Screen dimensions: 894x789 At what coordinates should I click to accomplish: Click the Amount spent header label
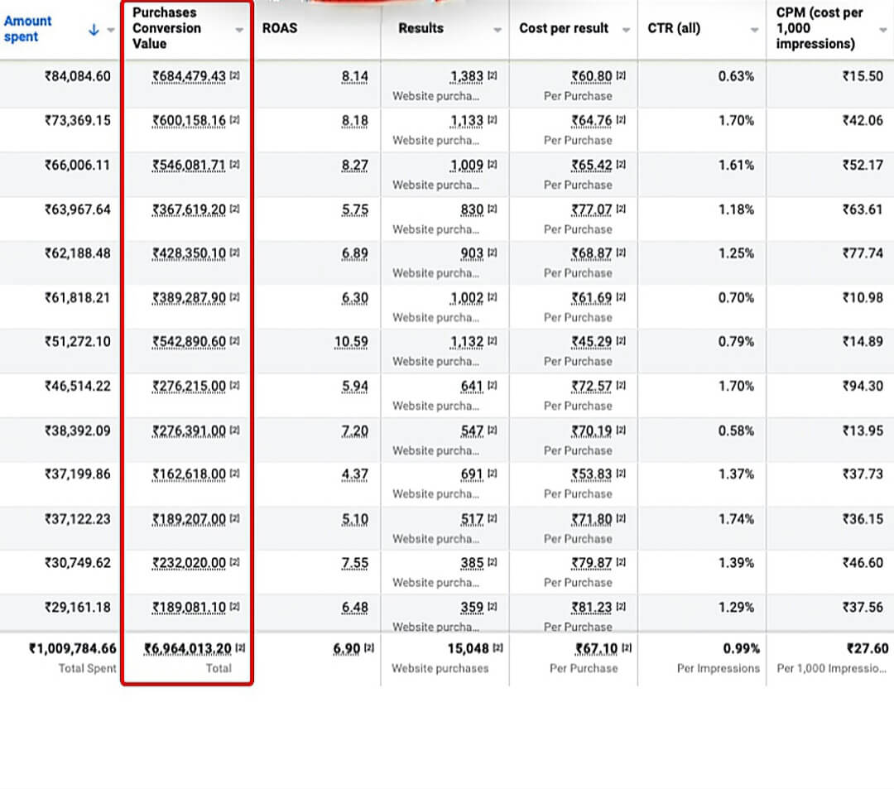29,28
